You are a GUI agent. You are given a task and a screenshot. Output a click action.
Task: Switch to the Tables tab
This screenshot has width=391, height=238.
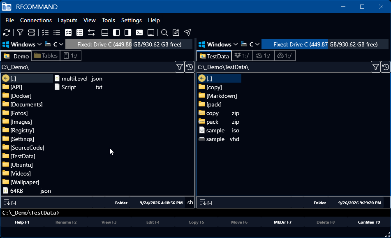(46, 55)
